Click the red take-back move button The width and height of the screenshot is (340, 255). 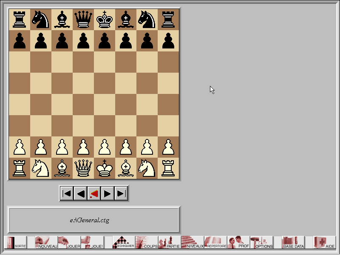click(x=94, y=193)
